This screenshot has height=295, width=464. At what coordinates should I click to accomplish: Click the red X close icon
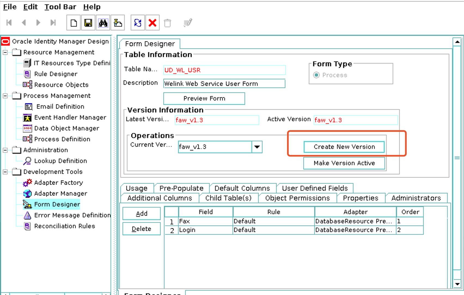tap(152, 23)
